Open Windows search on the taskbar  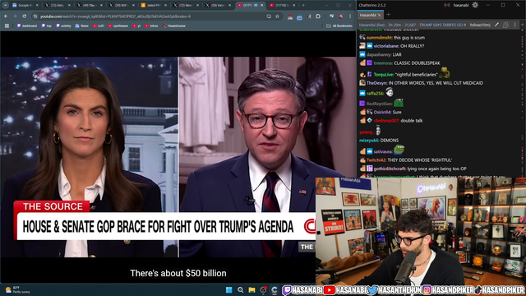coord(240,290)
